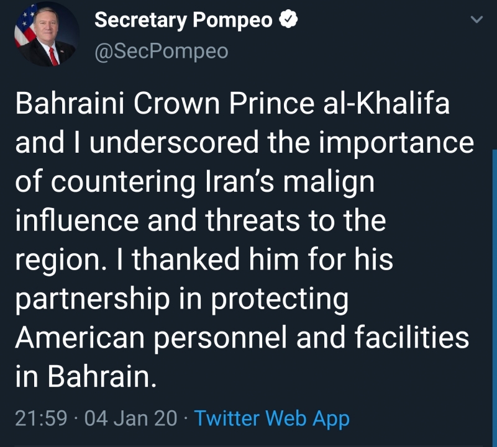Click the 04 Jan 20 date

130,418
